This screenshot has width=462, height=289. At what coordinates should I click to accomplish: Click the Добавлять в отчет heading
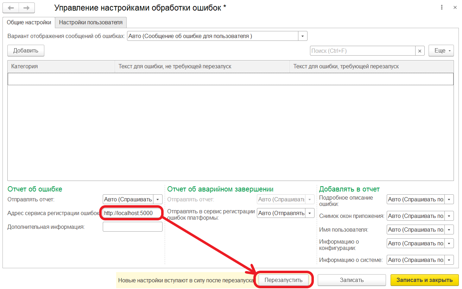(349, 189)
